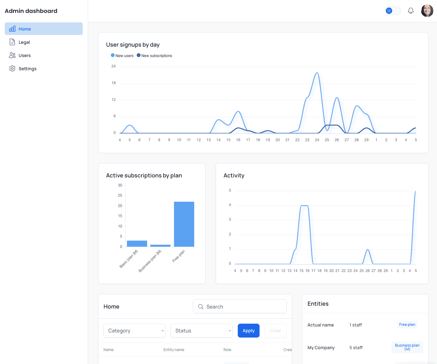Click the Home bar-chart icon in sidebar
Viewport: 437px width, 364px height.
[x=12, y=29]
